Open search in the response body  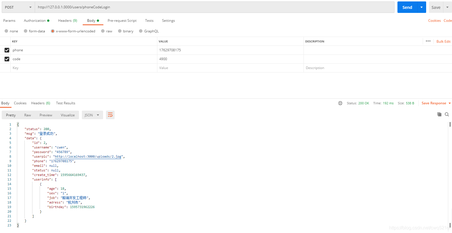coord(447,114)
